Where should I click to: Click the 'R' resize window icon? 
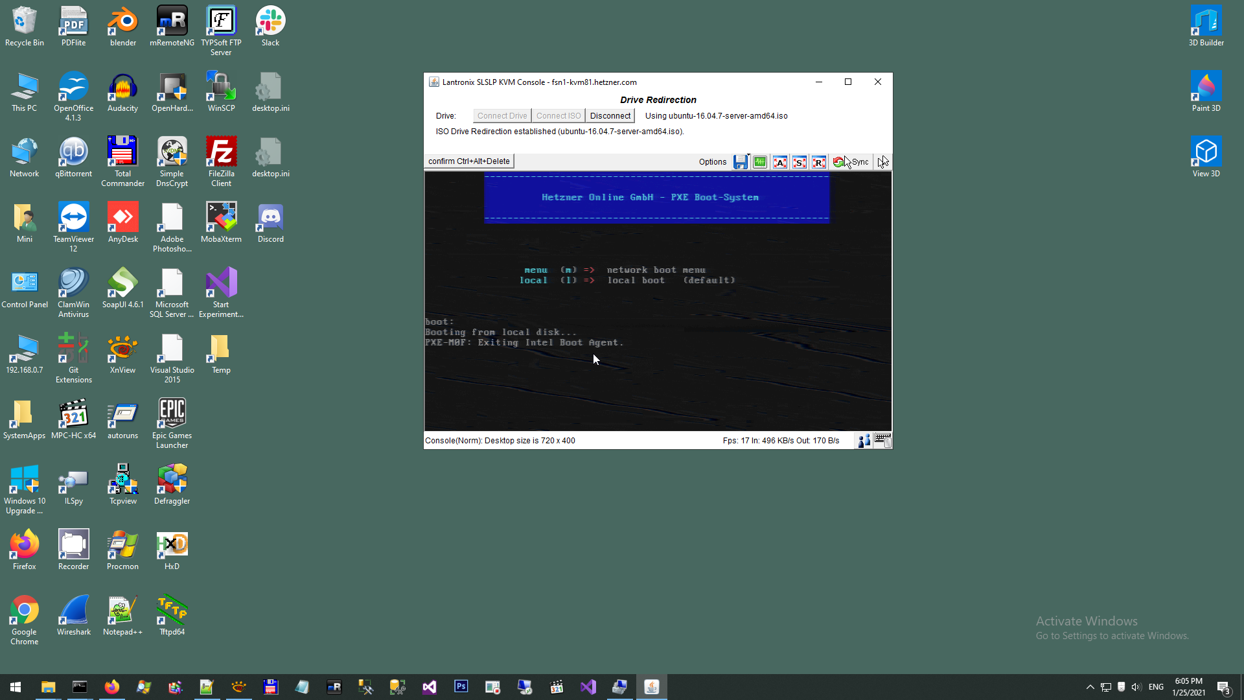click(819, 162)
